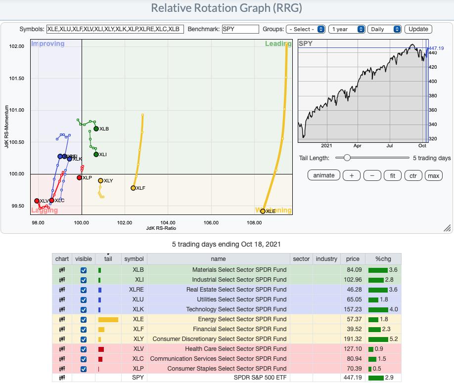This screenshot has width=454, height=383.
Task: Open the Daily interval dropdown
Action: pos(384,29)
